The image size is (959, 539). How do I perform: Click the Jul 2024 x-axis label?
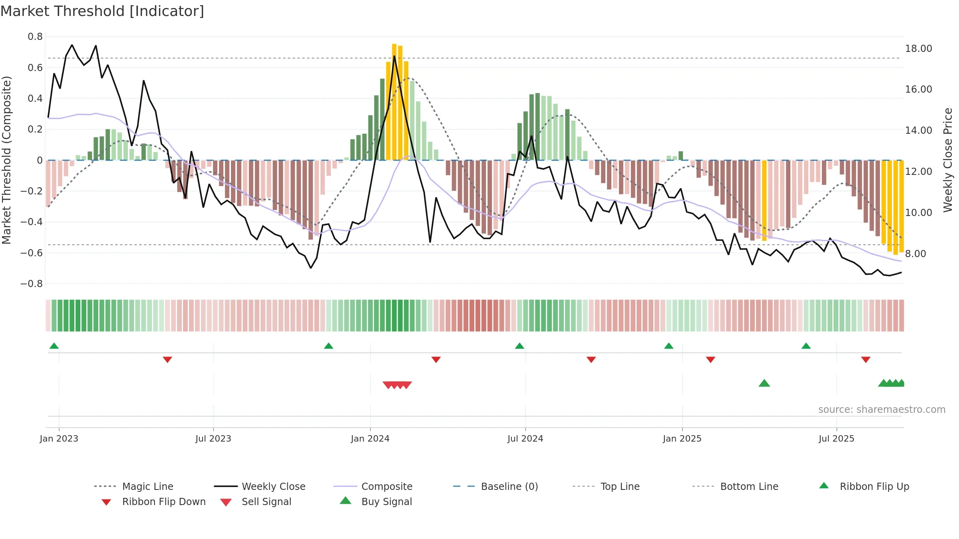[x=525, y=438]
